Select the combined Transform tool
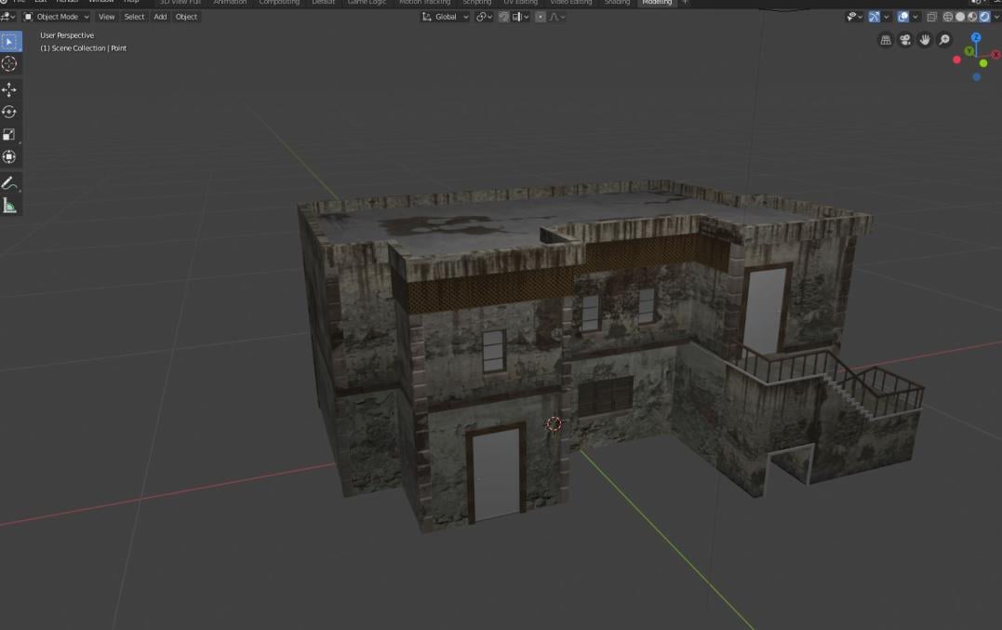 coord(9,156)
